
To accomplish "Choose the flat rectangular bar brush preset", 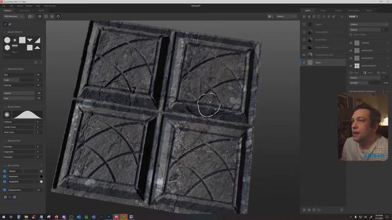I will pos(15,46).
